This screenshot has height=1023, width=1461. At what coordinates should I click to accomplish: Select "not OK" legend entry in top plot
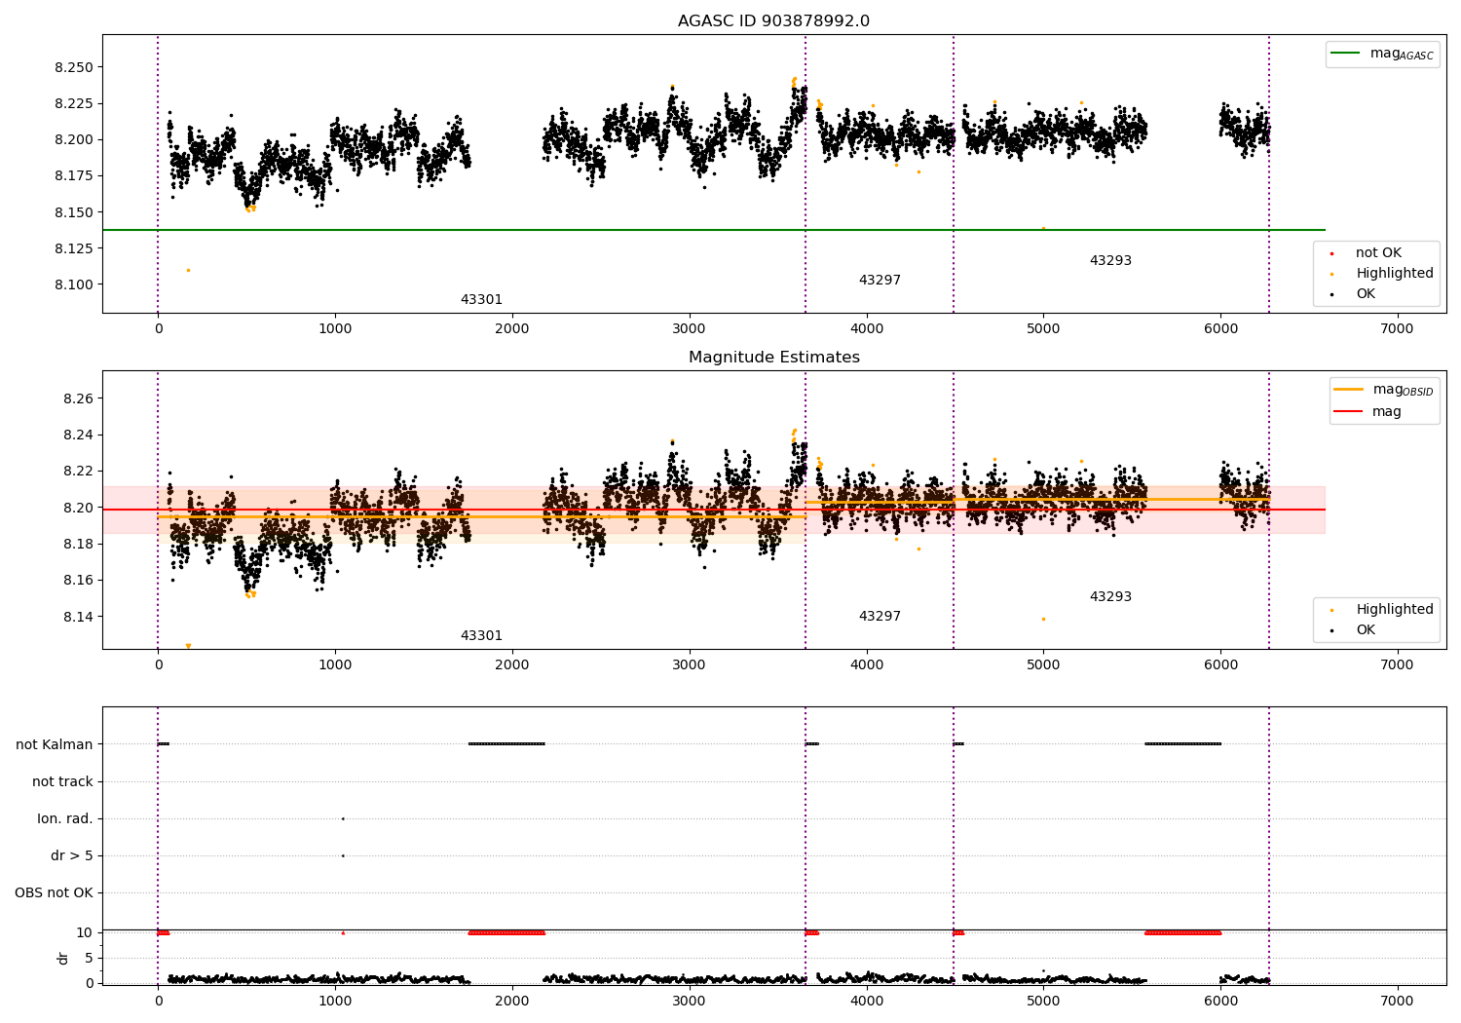pos(1378,253)
